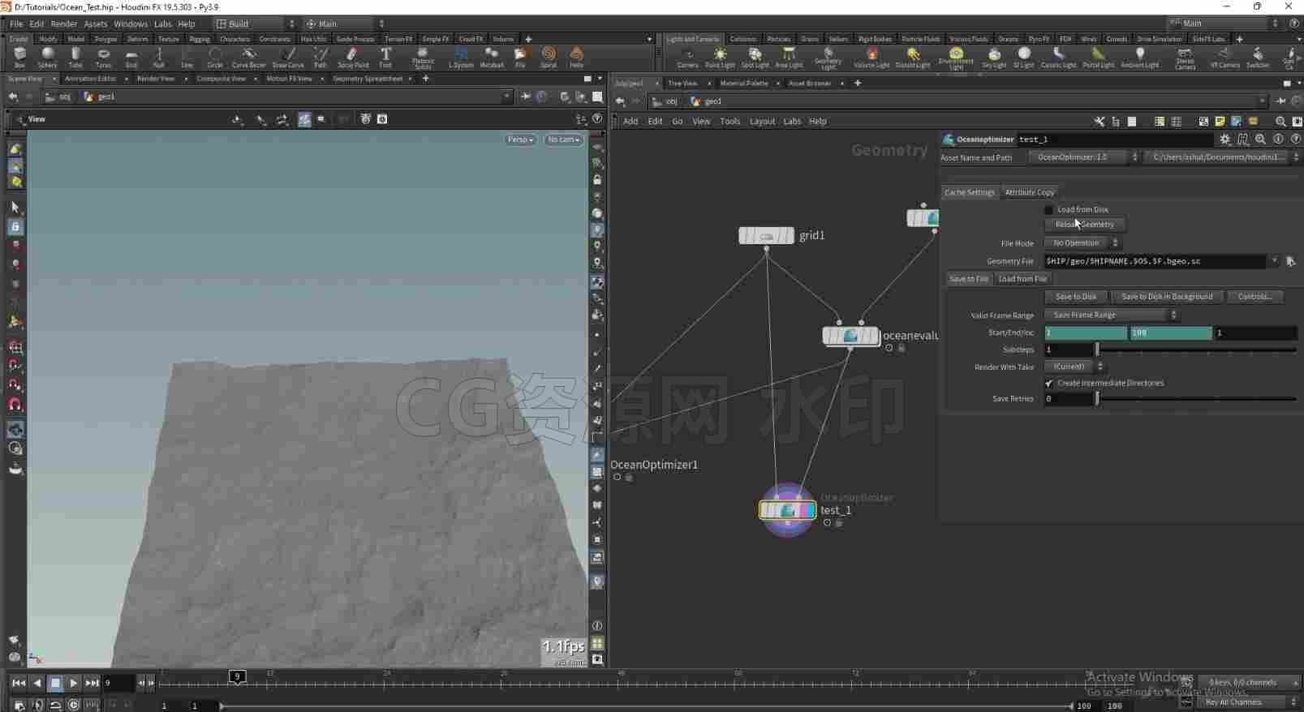Enable the Load from Disk checkbox
The width and height of the screenshot is (1304, 712).
[1049, 209]
